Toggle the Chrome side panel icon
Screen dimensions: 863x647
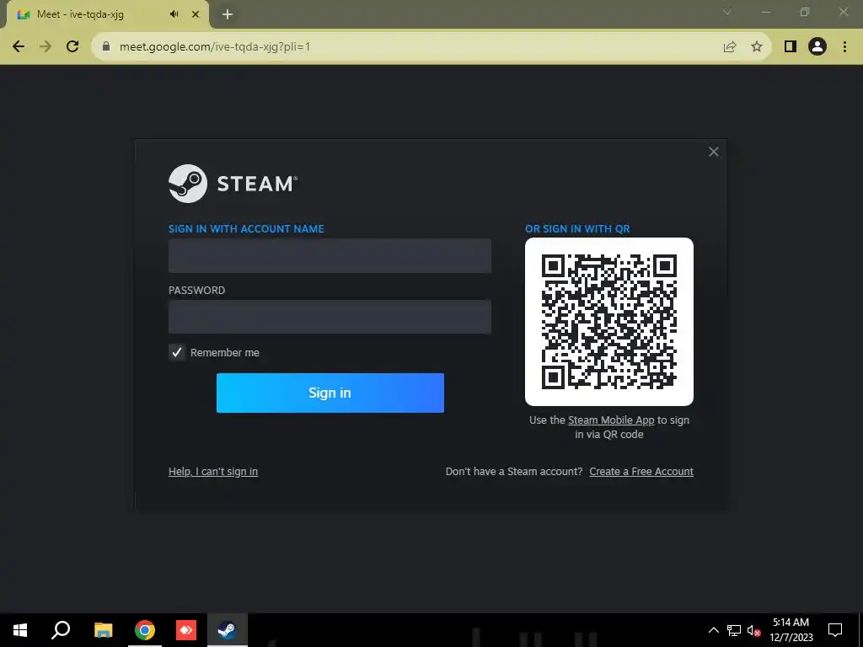coord(791,47)
